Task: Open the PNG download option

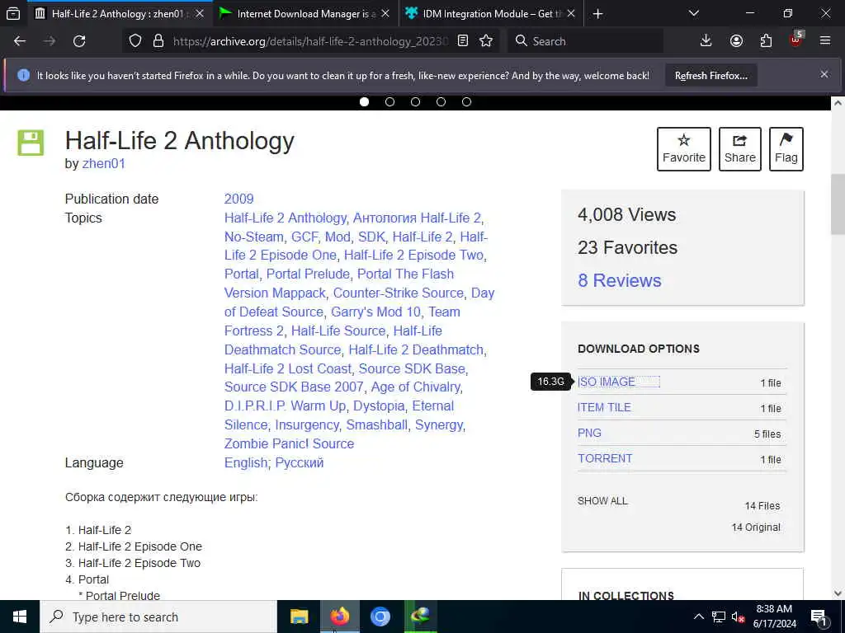Action: [x=589, y=433]
